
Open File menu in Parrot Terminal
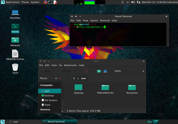[x=72, y=21]
